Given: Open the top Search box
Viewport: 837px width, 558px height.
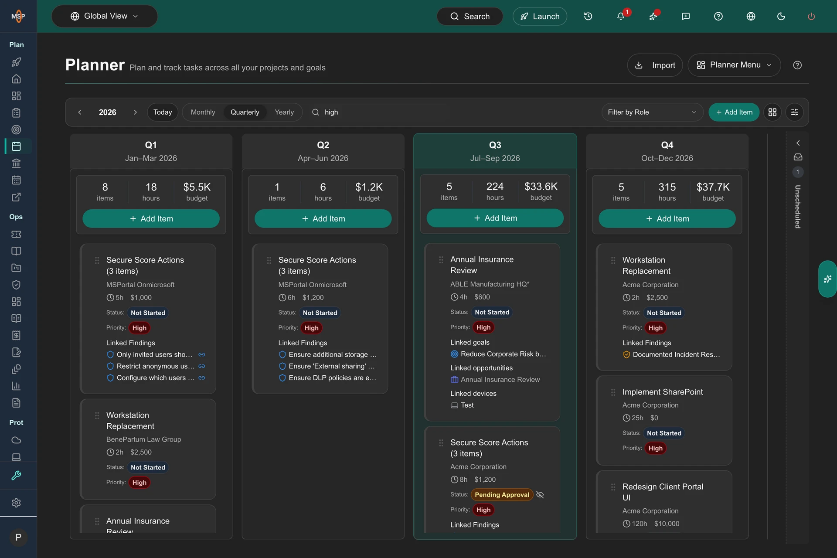Looking at the screenshot, I should [470, 16].
